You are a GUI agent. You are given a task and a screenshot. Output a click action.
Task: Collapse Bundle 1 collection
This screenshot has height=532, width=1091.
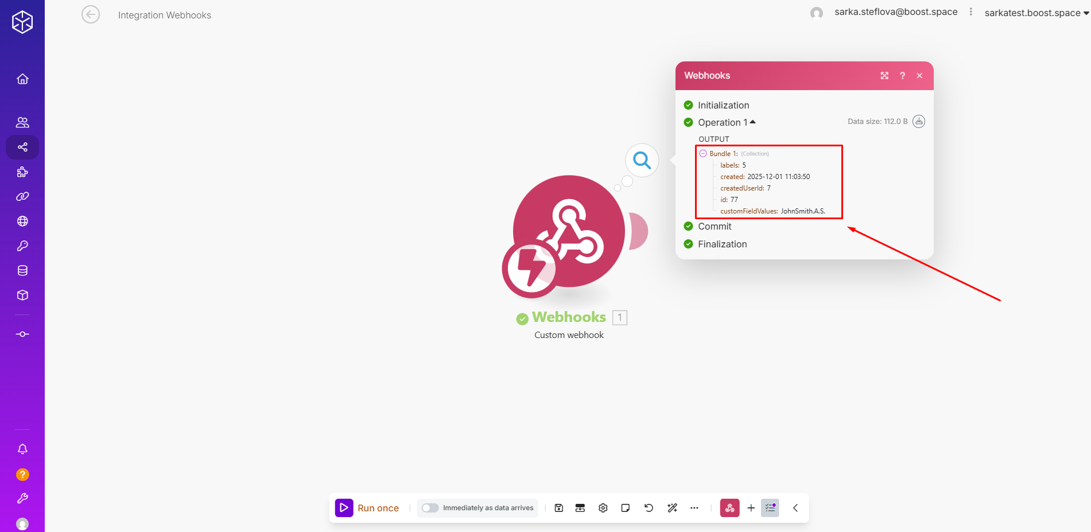tap(703, 153)
